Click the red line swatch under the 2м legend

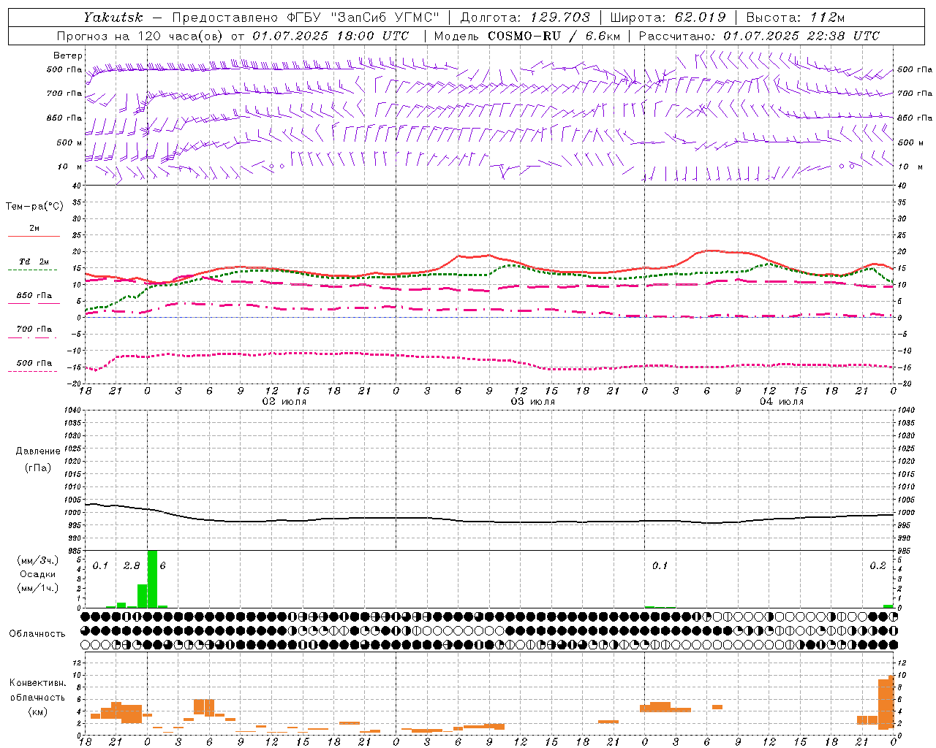coord(34,236)
